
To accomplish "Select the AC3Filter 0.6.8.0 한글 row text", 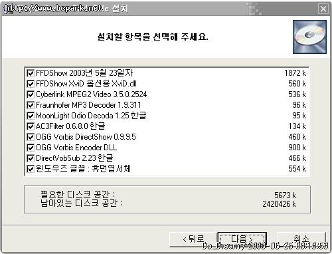I will tap(70, 126).
